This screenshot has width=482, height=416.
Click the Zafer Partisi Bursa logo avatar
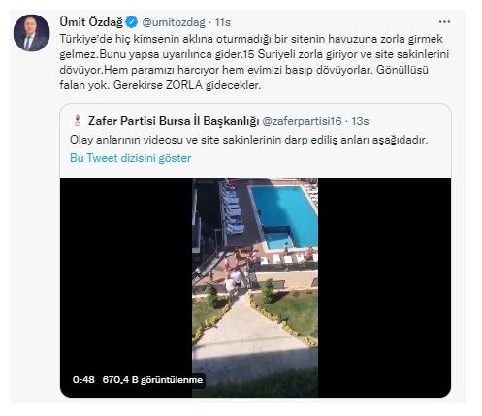click(x=77, y=120)
